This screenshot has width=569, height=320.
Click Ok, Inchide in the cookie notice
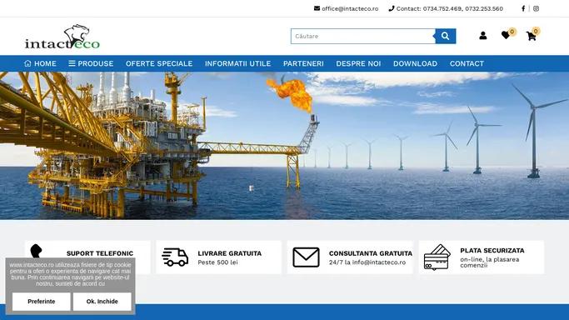point(102,302)
